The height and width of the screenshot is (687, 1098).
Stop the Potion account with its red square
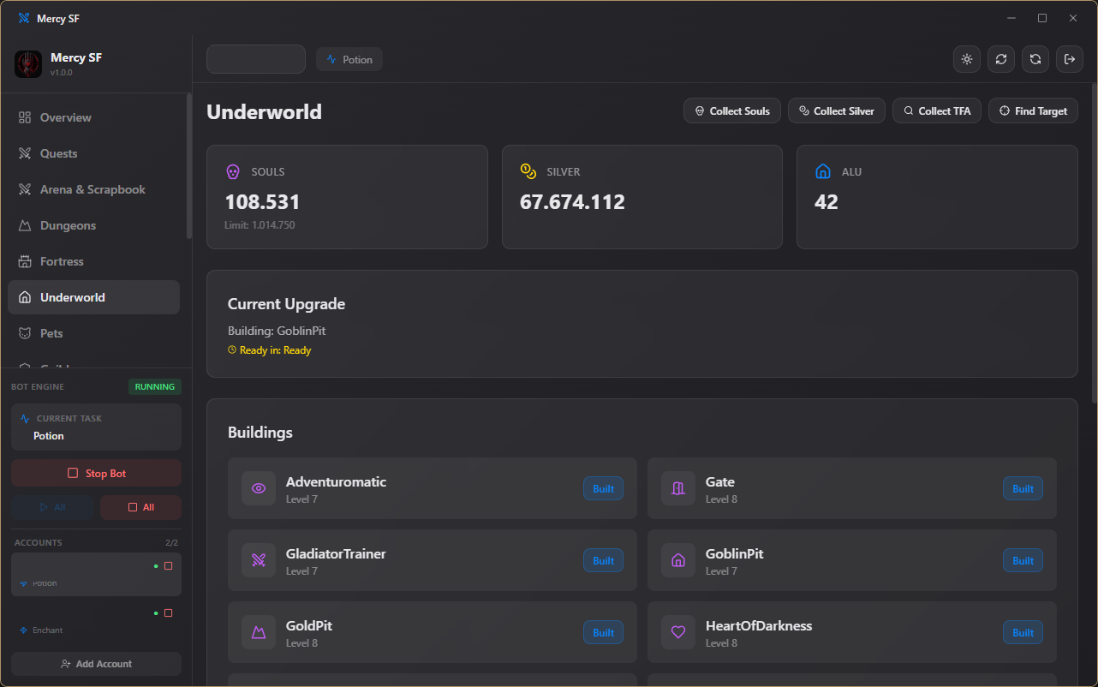tap(168, 565)
